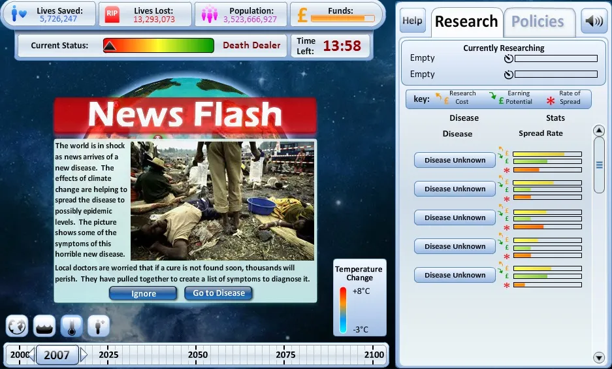Click the Research Cost key icon
The height and width of the screenshot is (369, 612).
[442, 98]
